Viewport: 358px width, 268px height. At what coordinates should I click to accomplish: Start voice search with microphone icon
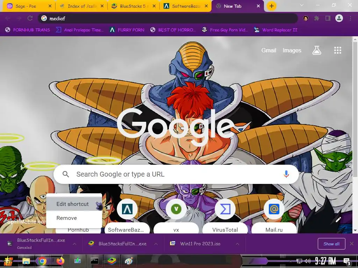point(286,174)
